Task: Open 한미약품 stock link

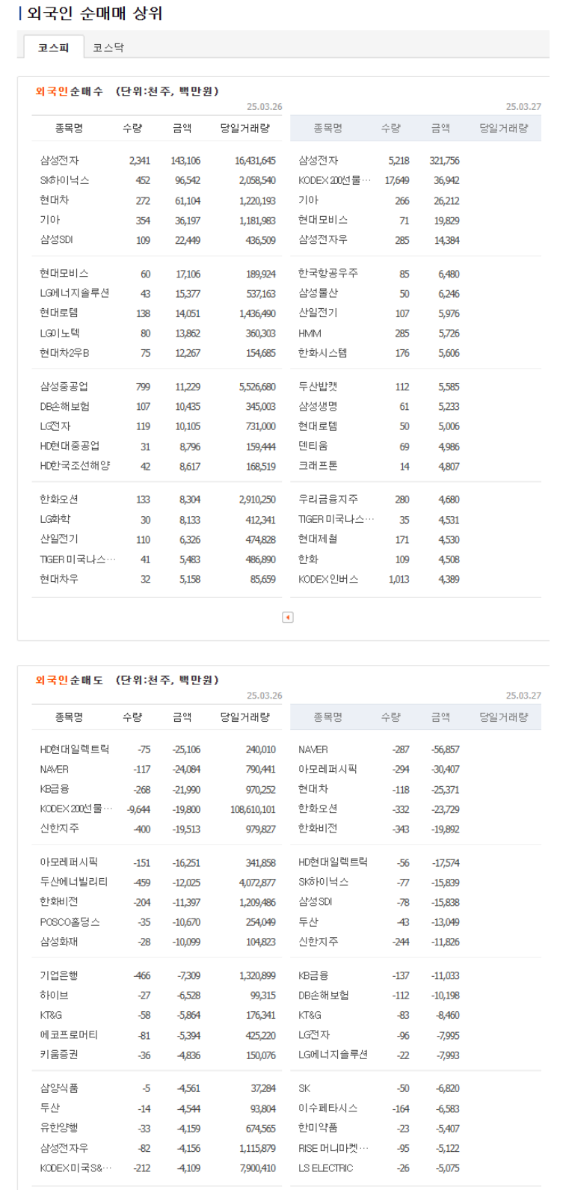Action: point(318,1128)
